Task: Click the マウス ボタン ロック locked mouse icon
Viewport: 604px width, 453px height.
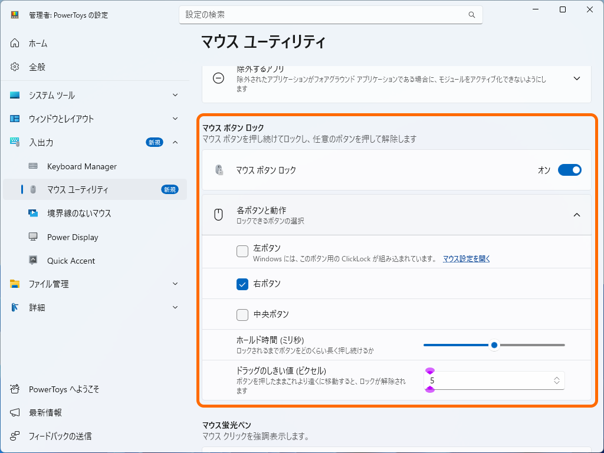Action: pyautogui.click(x=219, y=170)
